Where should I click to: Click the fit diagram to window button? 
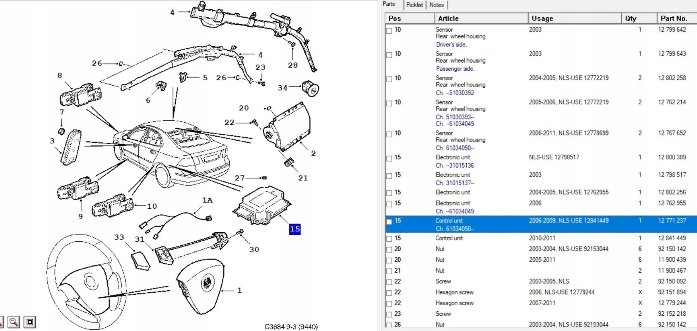[x=30, y=322]
